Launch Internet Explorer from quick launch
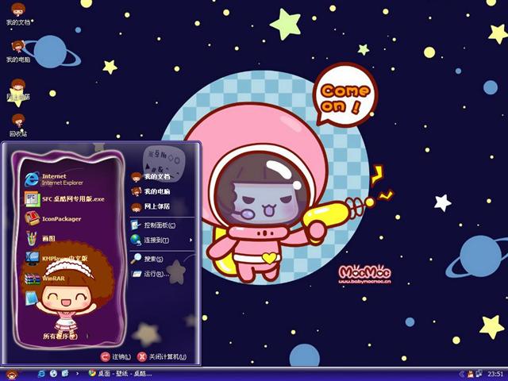Image resolution: width=508 pixels, height=381 pixels. 41,374
